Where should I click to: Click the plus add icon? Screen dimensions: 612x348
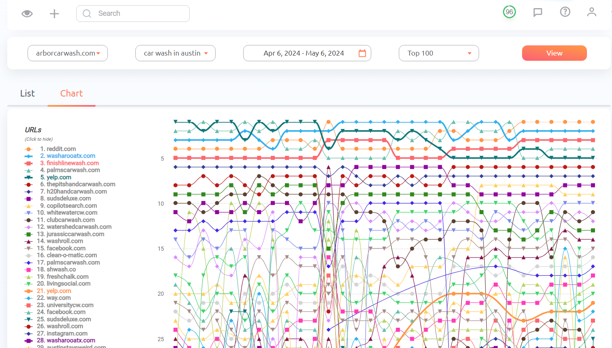point(54,14)
